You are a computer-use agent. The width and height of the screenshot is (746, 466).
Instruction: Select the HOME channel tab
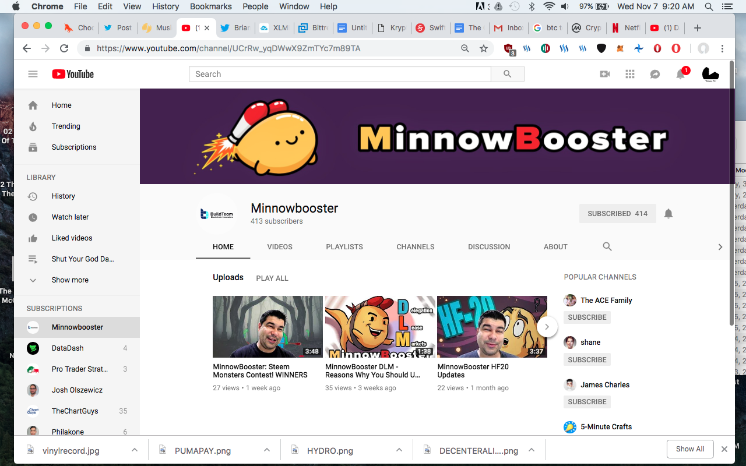tap(223, 247)
